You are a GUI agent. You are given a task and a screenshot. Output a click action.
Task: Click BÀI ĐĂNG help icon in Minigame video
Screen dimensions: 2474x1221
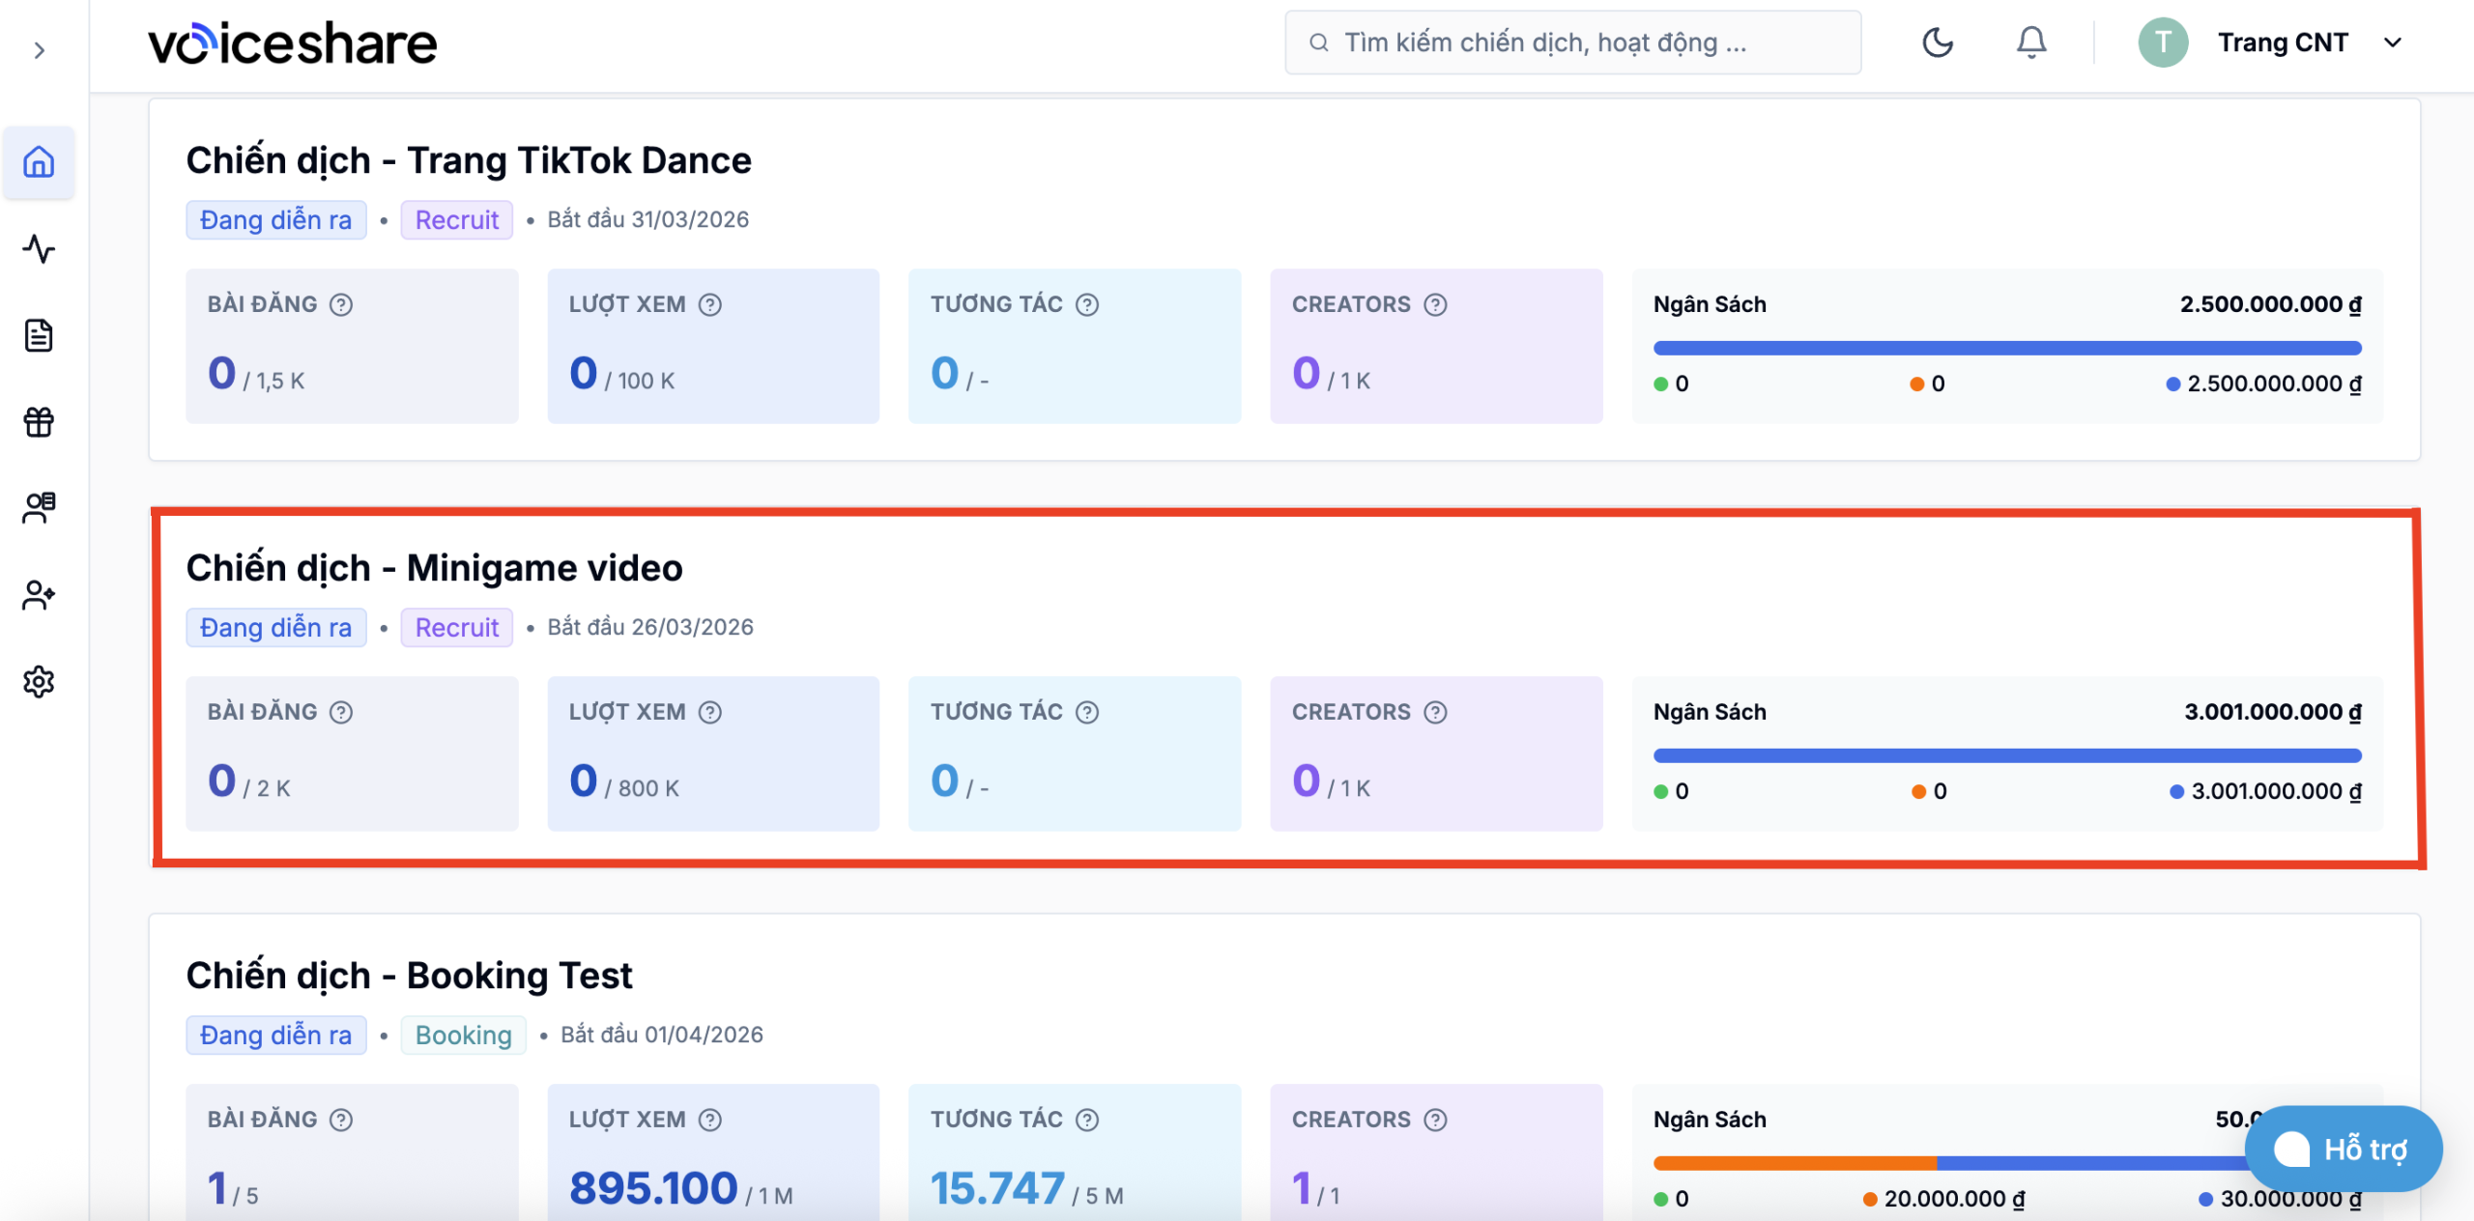341,712
